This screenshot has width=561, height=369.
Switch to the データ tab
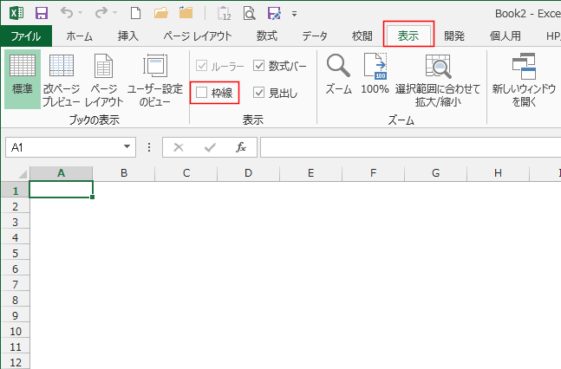coord(315,36)
